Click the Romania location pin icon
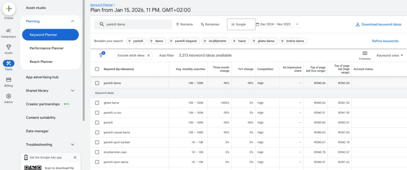The image size is (407, 170). 178,24
